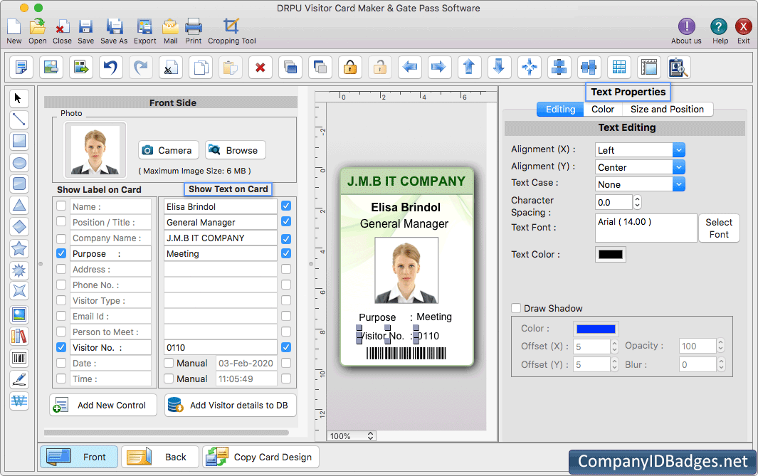Show the Front side of card
This screenshot has width=758, height=476.
coord(79,457)
